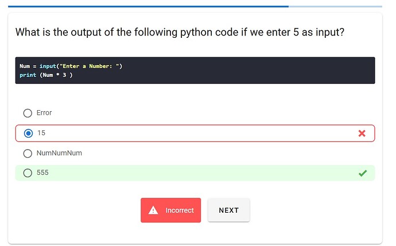
Task: Choose the NumNumNum radio button
Action: pos(28,153)
